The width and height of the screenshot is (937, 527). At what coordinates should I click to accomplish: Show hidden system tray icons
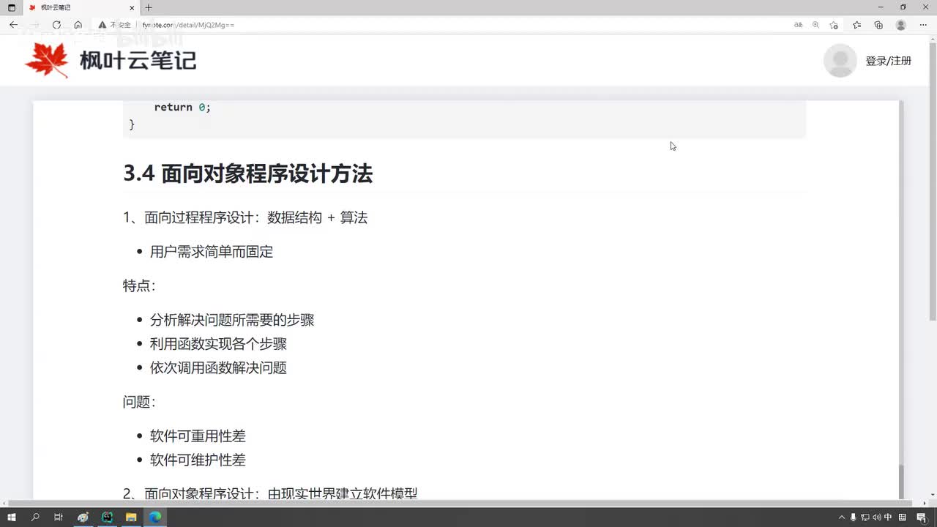[x=842, y=517]
